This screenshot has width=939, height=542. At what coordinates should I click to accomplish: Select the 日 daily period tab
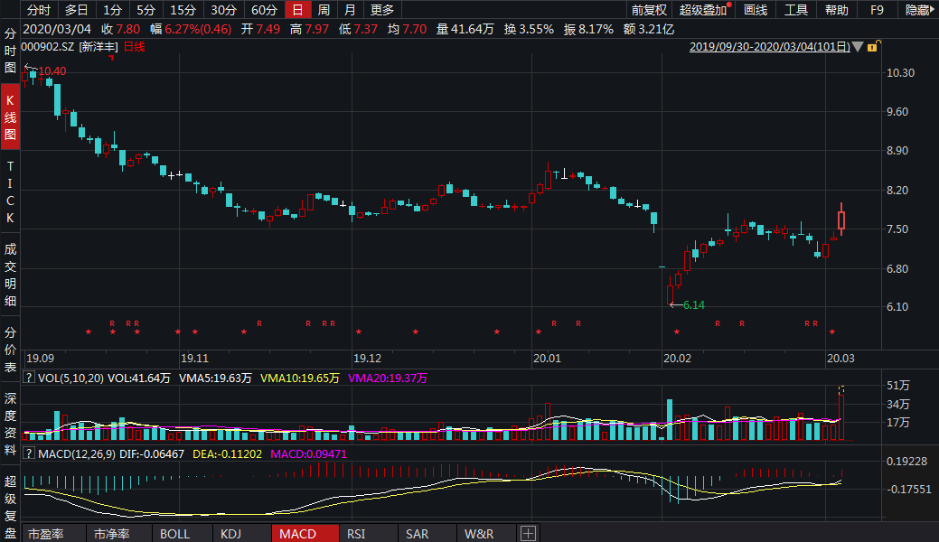pos(297,10)
